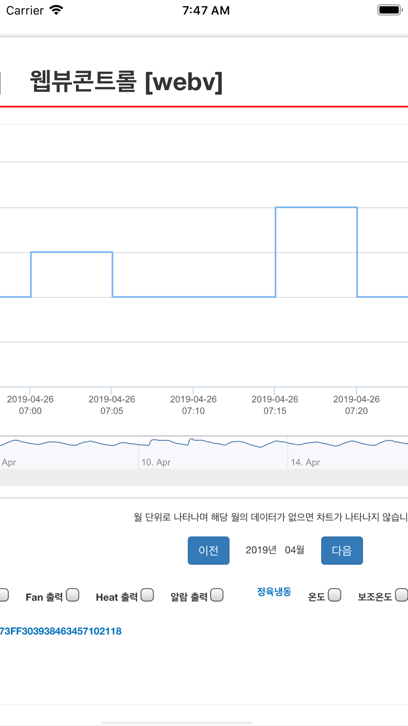Toggle the 알람 출력 checkbox
This screenshot has height=726, width=408.
click(217, 595)
